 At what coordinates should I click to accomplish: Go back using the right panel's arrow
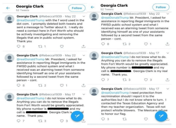coord(93,7)
